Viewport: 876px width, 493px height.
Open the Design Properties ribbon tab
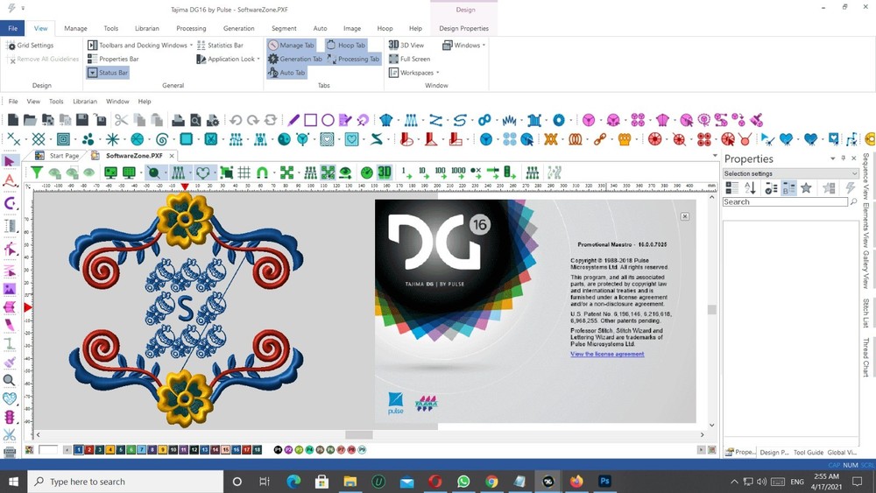[463, 28]
